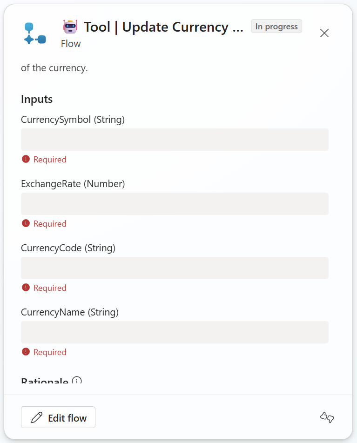Screen dimensions: 357x443
Task: Click the error icon under CurrencyCode field
Action: click(26, 288)
